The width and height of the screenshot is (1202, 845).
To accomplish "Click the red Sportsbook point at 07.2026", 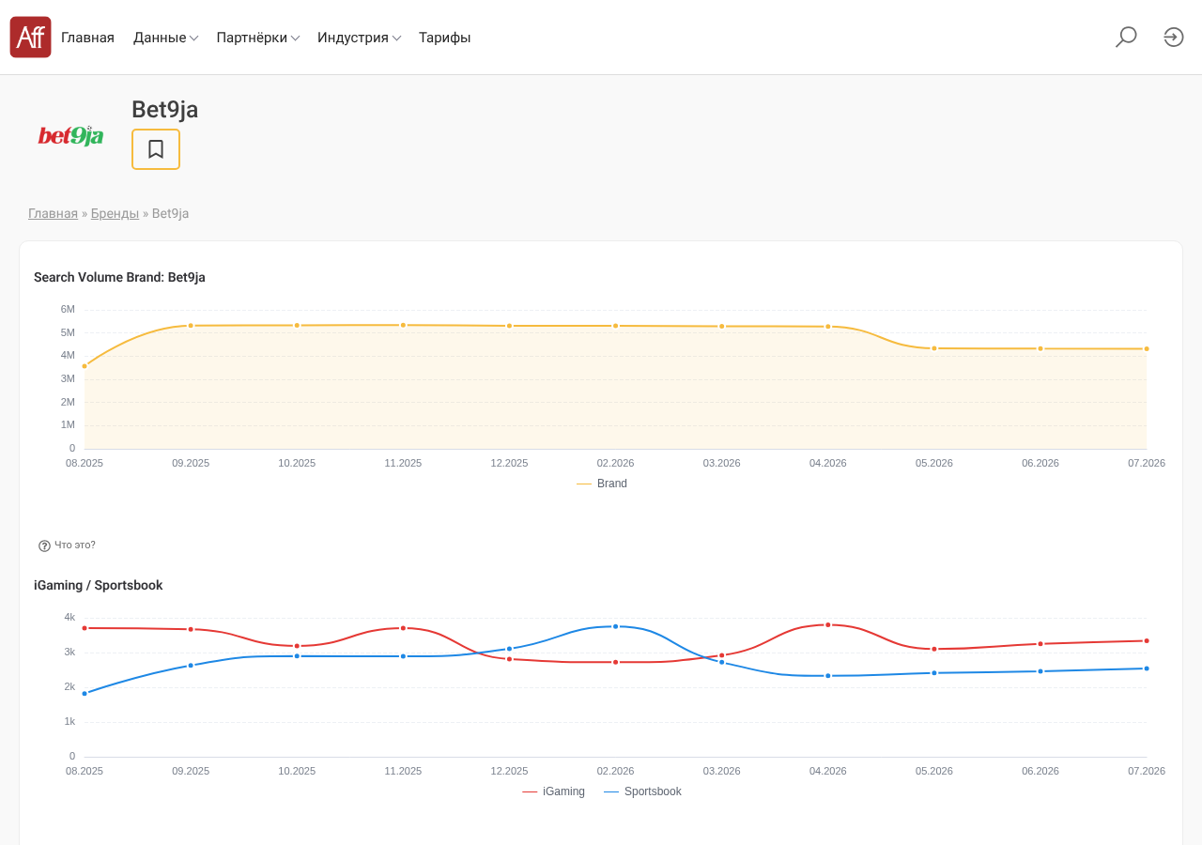I will (x=1147, y=641).
